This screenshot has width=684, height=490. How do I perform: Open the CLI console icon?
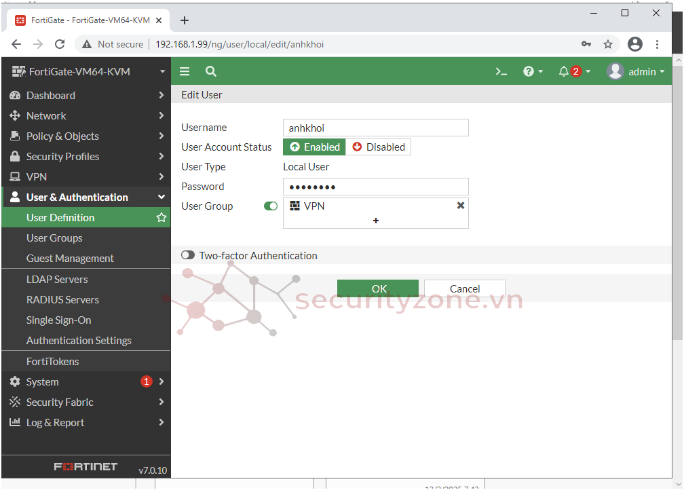(501, 71)
